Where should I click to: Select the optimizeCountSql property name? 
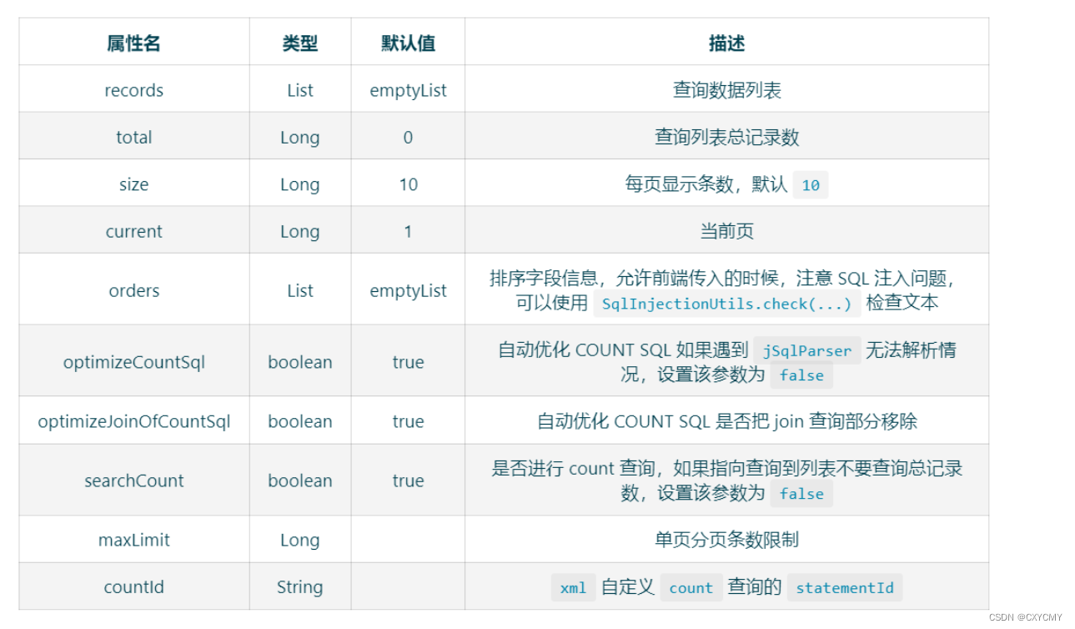point(133,362)
